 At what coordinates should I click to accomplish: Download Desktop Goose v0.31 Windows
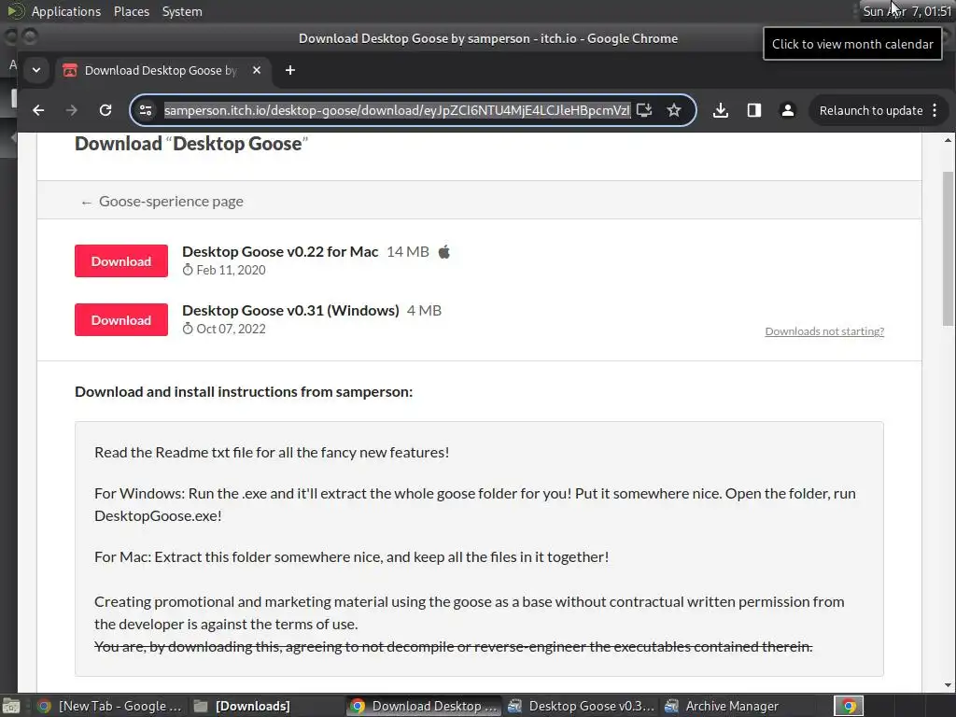[x=121, y=319]
